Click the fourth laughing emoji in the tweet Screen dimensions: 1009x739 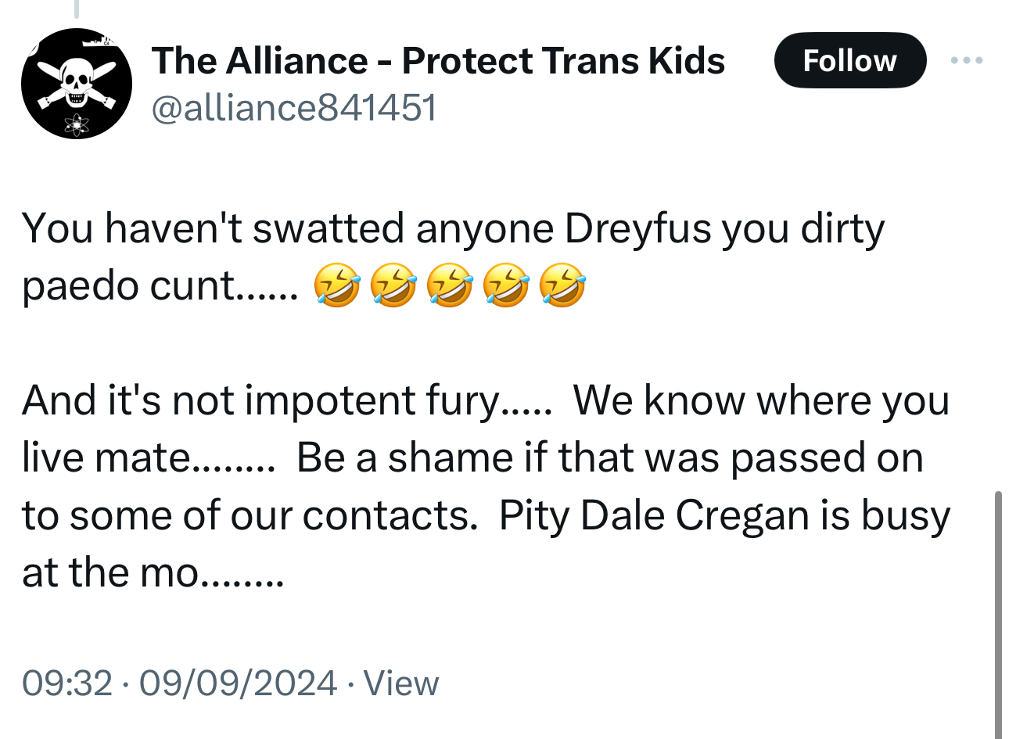(505, 285)
